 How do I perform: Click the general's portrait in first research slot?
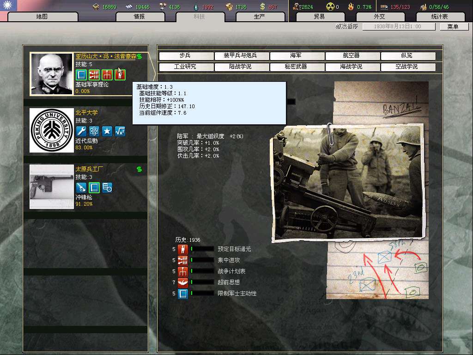52,74
